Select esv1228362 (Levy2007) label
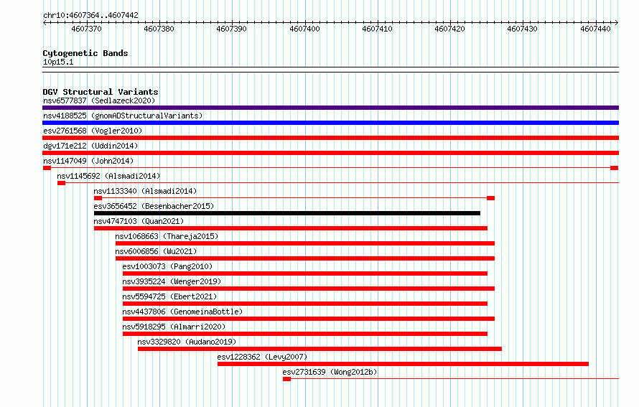 point(262,357)
